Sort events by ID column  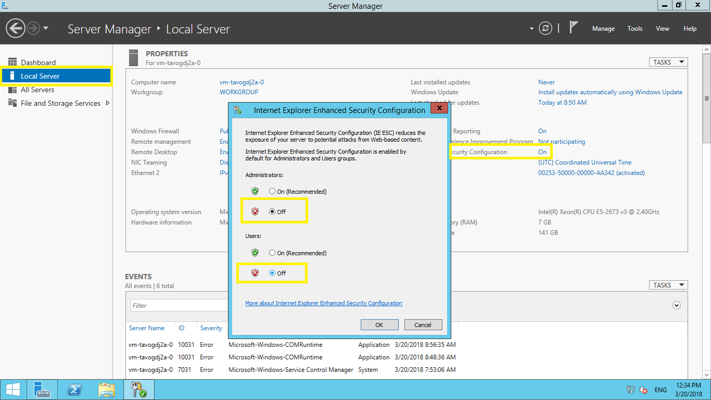[x=182, y=328]
